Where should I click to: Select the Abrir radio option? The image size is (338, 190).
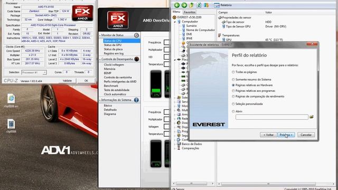(233, 111)
